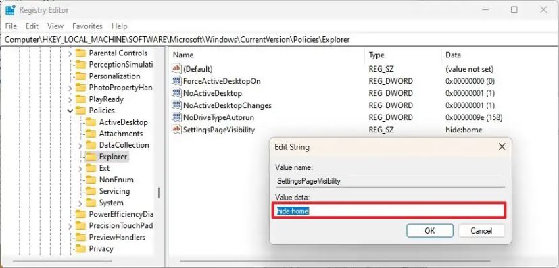Select the (value not set) data cell

click(x=470, y=69)
